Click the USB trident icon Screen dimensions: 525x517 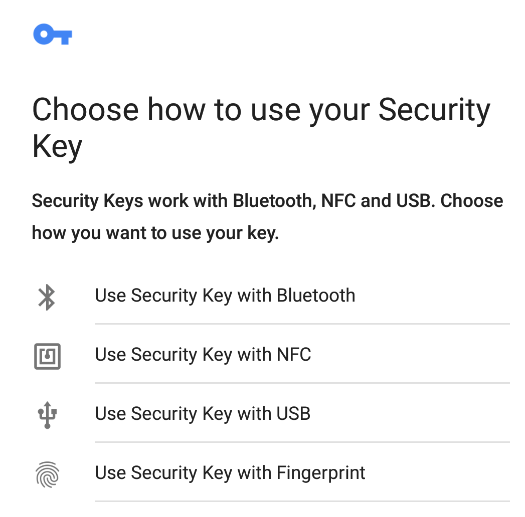click(x=47, y=415)
